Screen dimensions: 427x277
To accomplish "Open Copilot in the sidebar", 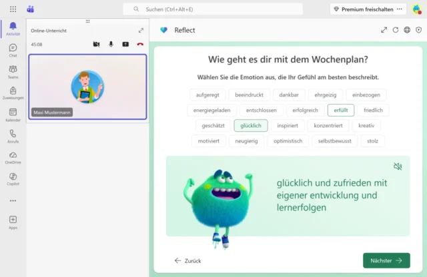I will click(13, 179).
